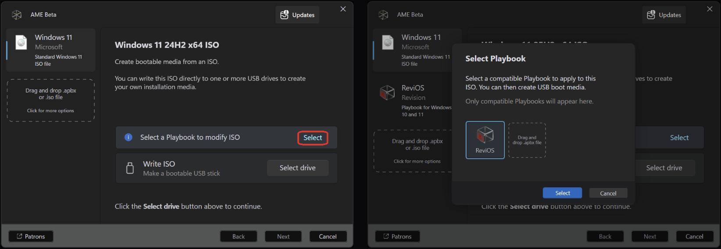Click 'Make a bootable USB stick' text
The image size is (721, 249).
coord(182,174)
